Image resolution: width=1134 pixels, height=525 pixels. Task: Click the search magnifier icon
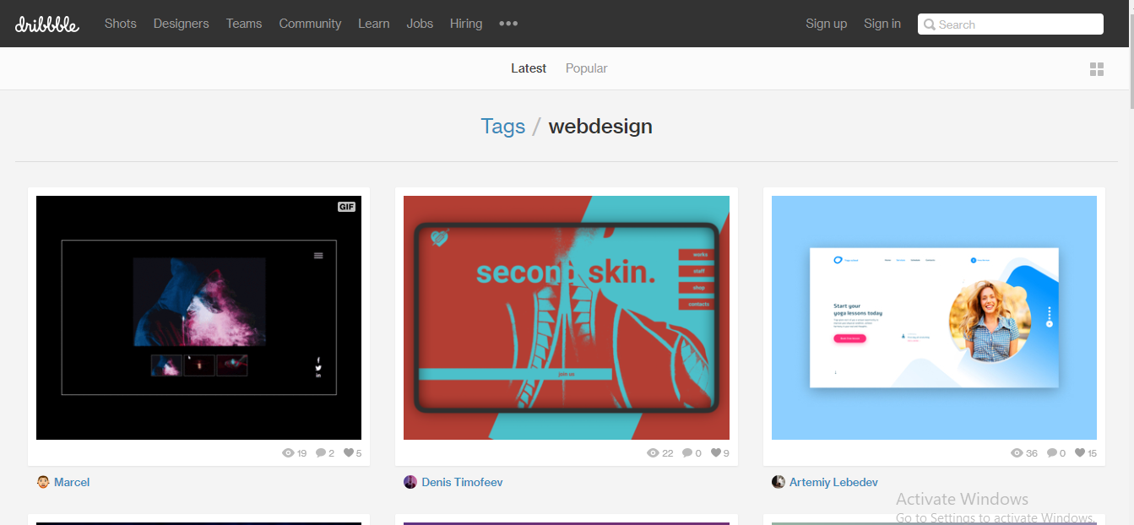930,24
